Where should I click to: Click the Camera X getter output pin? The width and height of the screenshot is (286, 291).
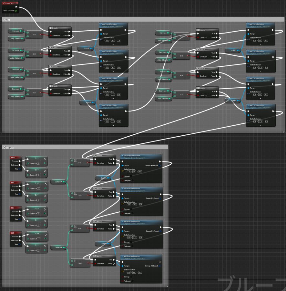[x=63, y=182]
